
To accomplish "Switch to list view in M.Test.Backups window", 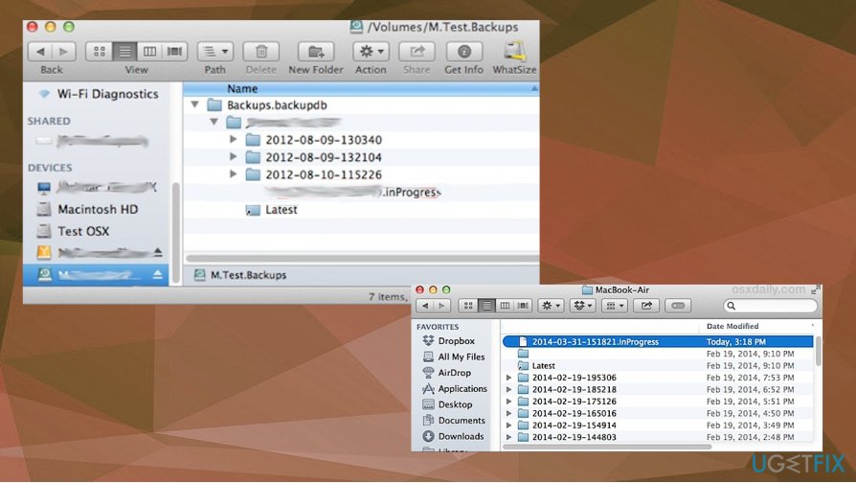I will [x=124, y=52].
